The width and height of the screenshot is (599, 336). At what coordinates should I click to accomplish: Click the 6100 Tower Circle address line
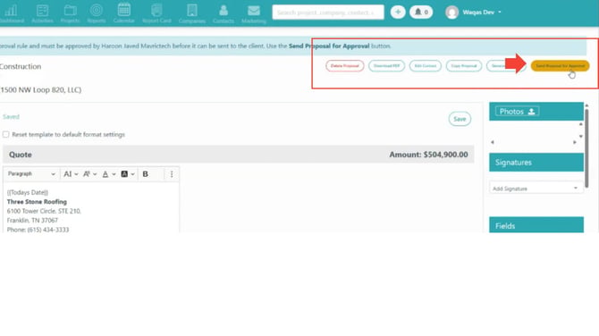[x=44, y=211]
